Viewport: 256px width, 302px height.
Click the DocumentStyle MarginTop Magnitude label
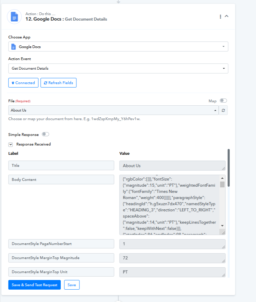coord(61,258)
